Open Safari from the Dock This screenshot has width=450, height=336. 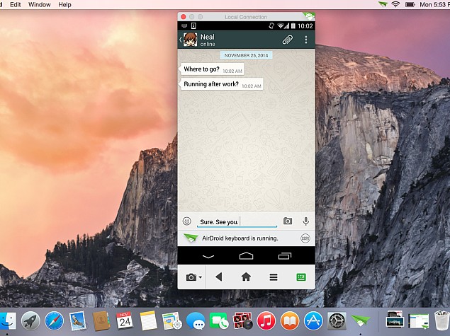pyautogui.click(x=54, y=321)
